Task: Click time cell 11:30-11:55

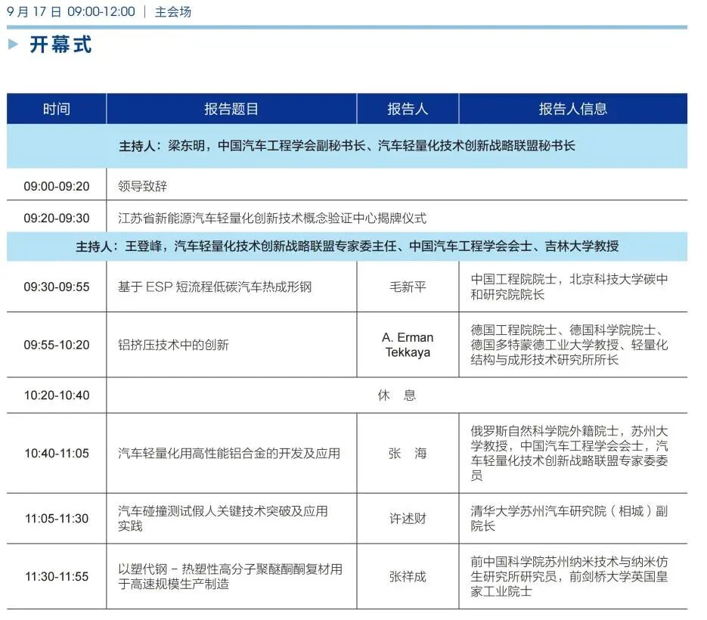Action: (57, 577)
